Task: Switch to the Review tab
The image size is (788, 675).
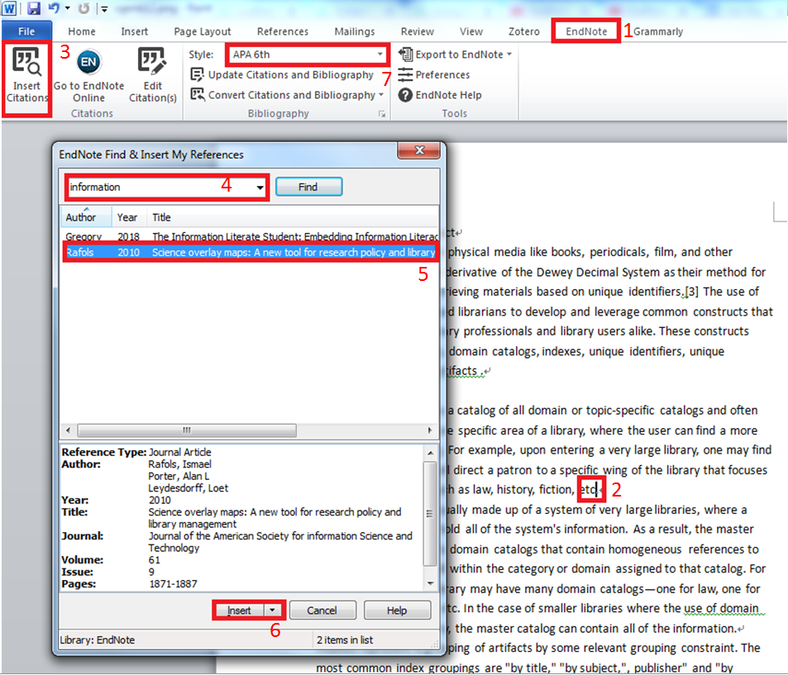Action: click(418, 31)
